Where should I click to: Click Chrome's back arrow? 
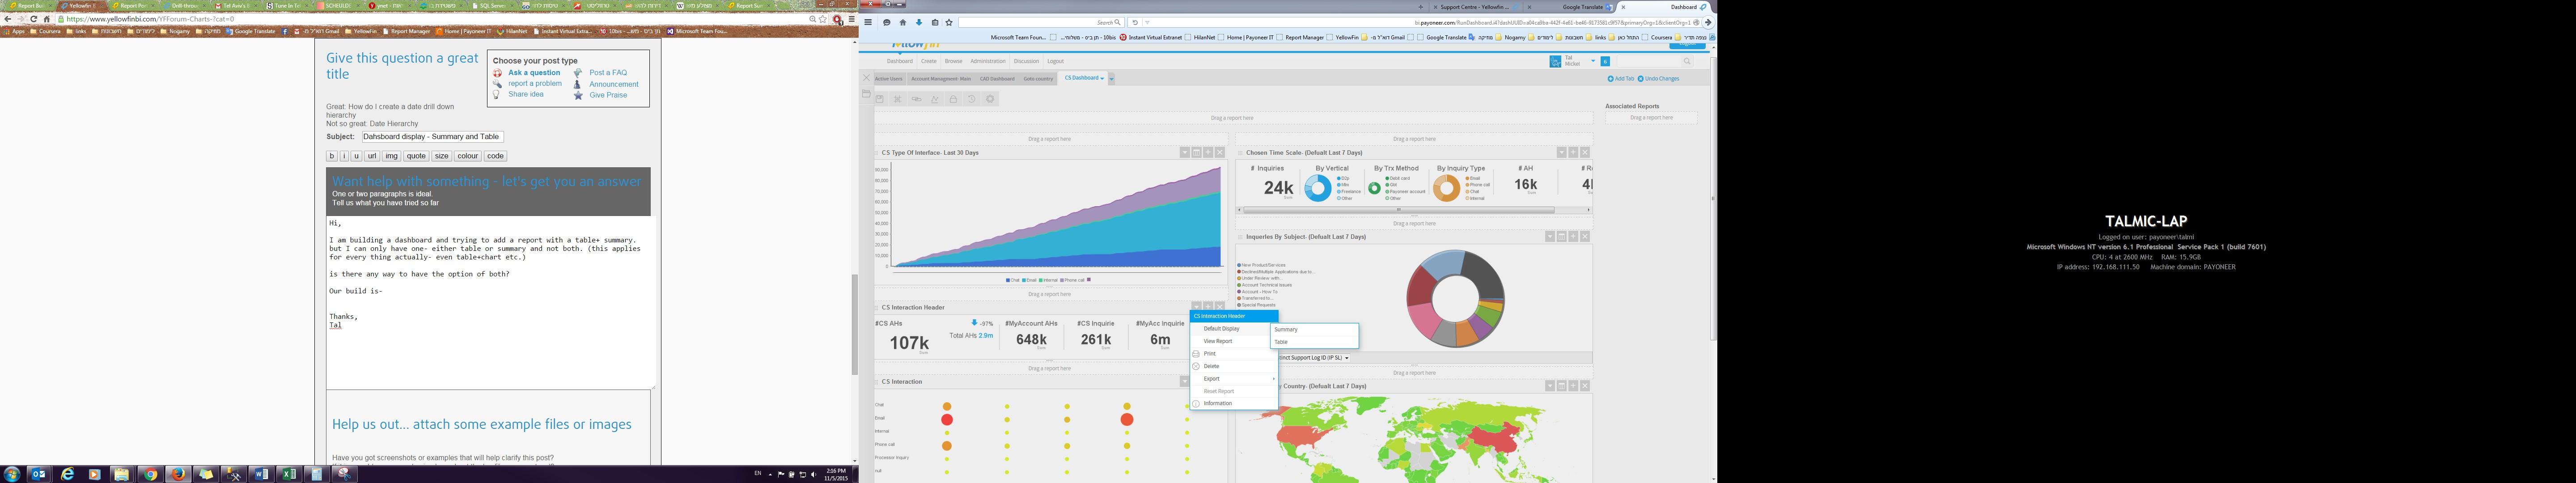pyautogui.click(x=8, y=19)
